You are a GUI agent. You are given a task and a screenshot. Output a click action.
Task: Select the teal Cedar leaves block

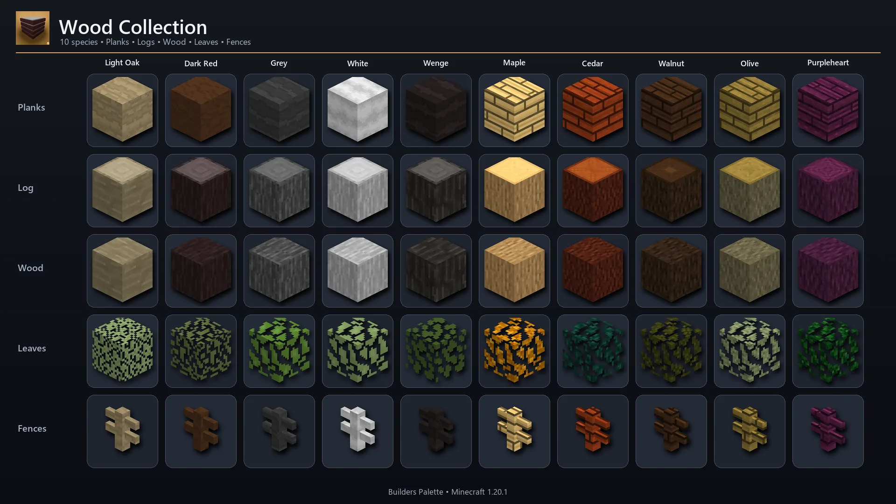593,351
